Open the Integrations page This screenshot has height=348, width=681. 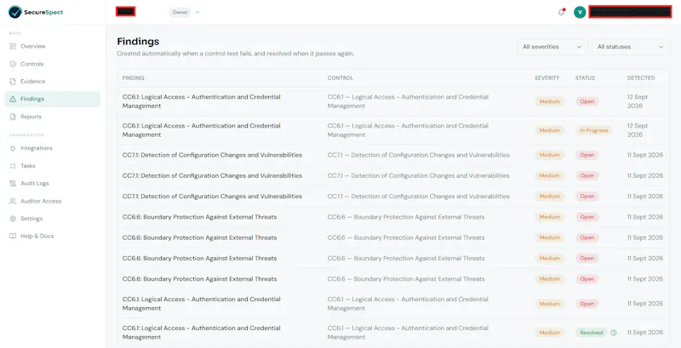coord(52,148)
